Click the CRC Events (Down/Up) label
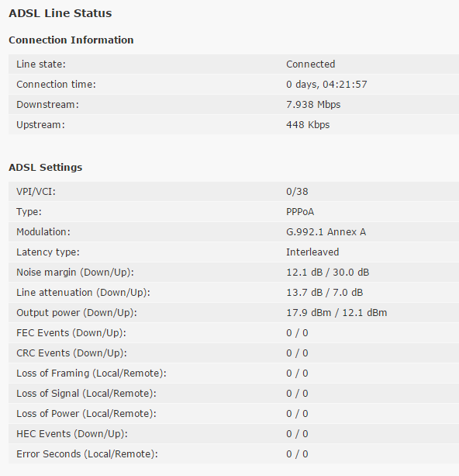The width and height of the screenshot is (459, 476). coord(71,353)
